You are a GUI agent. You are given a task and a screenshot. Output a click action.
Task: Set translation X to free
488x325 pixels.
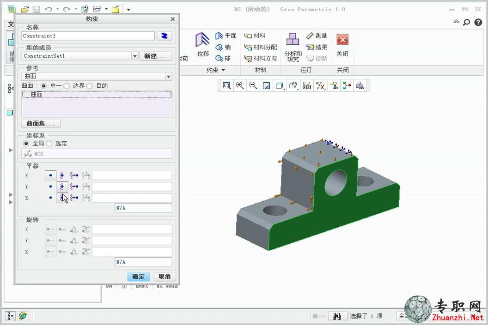[x=50, y=175]
